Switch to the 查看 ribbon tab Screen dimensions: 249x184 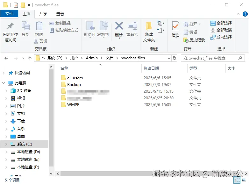click(x=60, y=14)
